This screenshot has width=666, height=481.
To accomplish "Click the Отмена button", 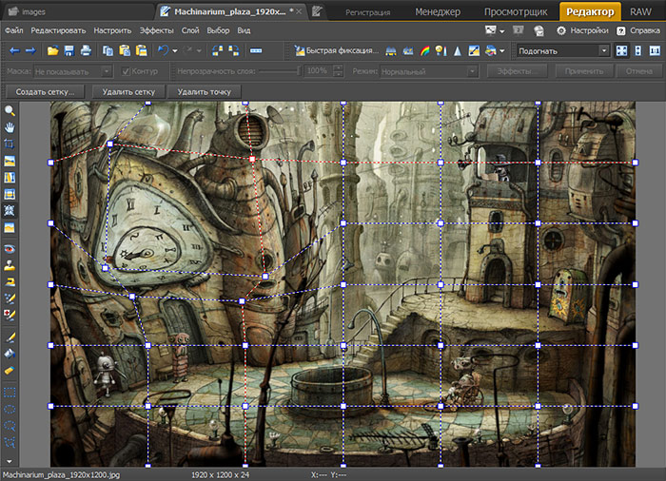I will [x=638, y=71].
